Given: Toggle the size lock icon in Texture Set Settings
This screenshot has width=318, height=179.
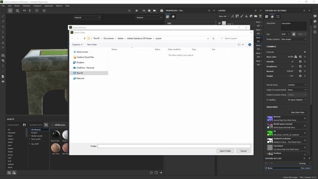Looking at the screenshot, I should 294,34.
